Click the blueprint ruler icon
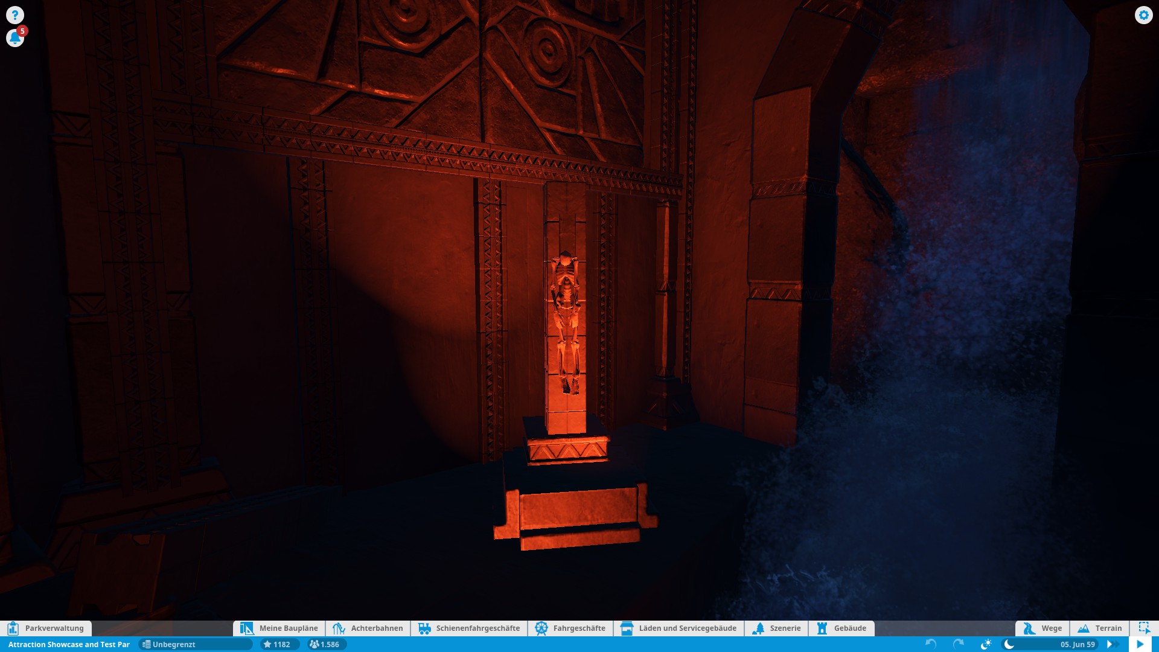The width and height of the screenshot is (1159, 652). [246, 628]
